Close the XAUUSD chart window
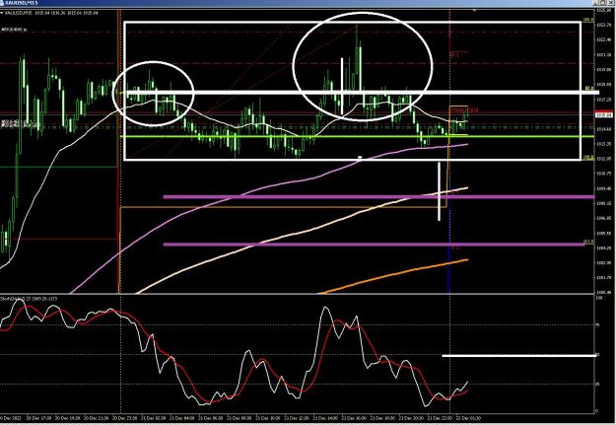This screenshot has height=425, width=616. (611, 3)
